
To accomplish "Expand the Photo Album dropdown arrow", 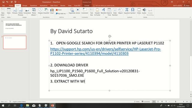I will [x=36, y=15].
